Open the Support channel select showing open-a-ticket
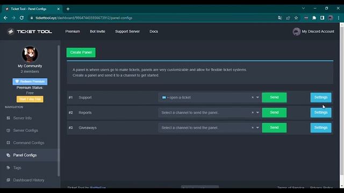Screen dimensions: 344x193 pos(209,98)
